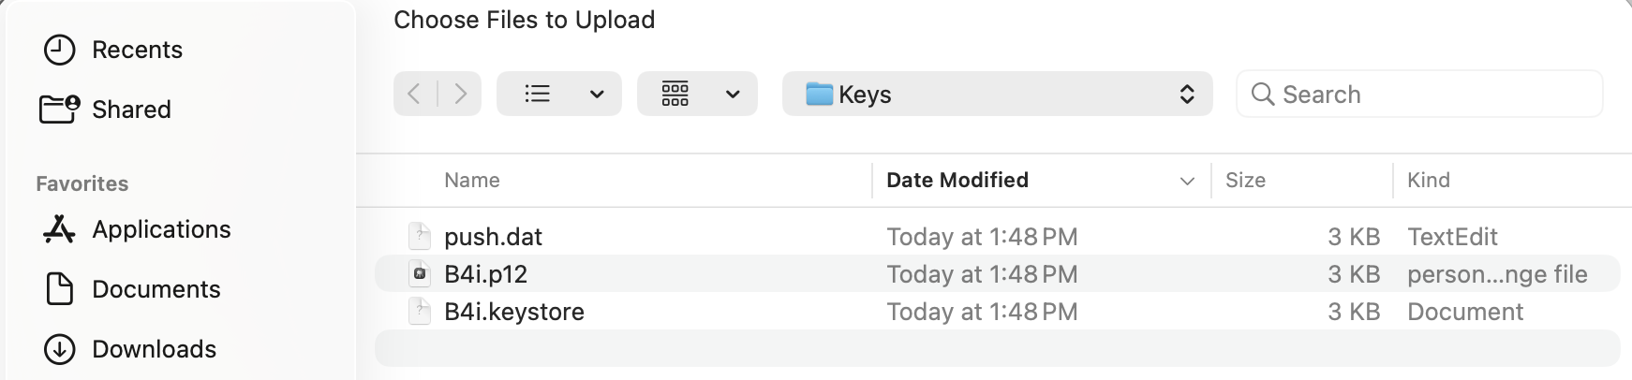
Task: Open the Keys folder location popup
Action: coord(997,94)
